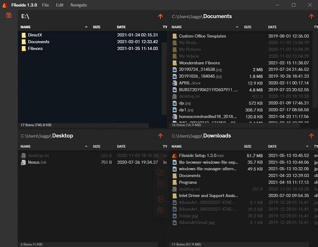318x247 pixels.
Task: Open the File menu
Action: [45, 5]
